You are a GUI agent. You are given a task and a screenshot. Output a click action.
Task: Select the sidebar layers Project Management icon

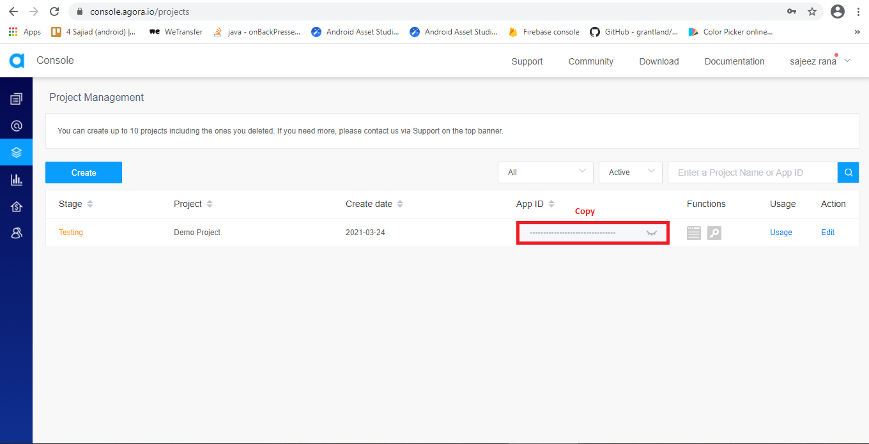(x=17, y=153)
